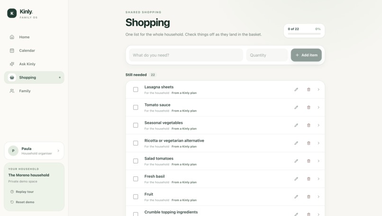Click the 'Fresh basil' item name
This screenshot has height=216, width=382.
(155, 176)
